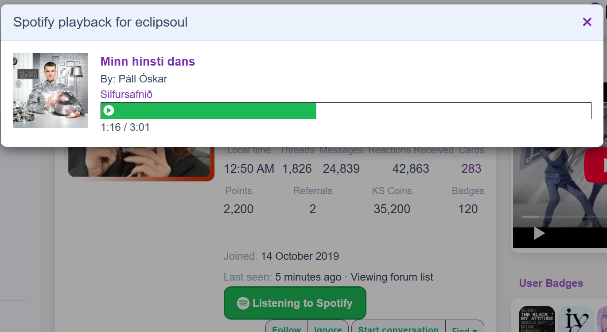The width and height of the screenshot is (607, 332).
Task: Click the Spotify playback progress bar
Action: [x=346, y=110]
